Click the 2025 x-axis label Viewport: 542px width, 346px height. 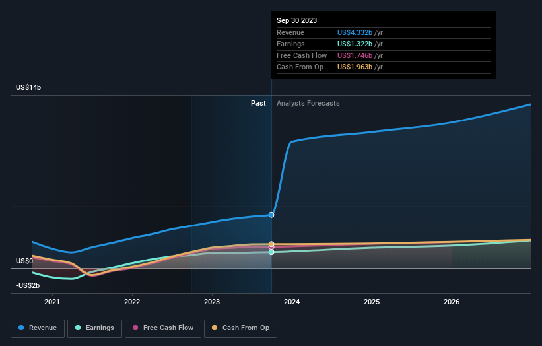click(x=372, y=302)
